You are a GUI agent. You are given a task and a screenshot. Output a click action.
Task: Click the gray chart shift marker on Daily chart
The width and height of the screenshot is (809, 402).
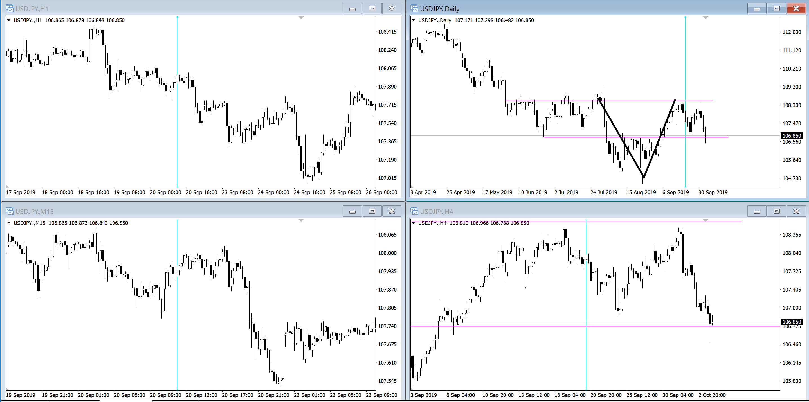click(x=705, y=18)
